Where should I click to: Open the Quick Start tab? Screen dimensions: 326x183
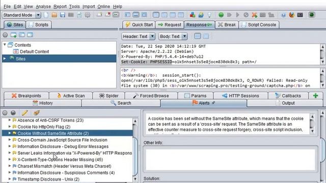(x=139, y=25)
